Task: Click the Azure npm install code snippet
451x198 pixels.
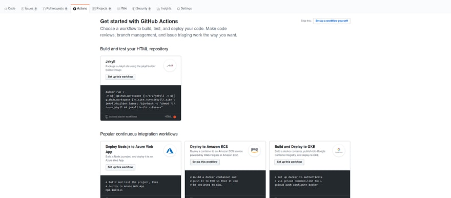Action: (x=132, y=186)
